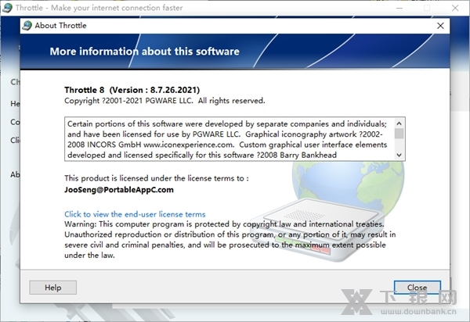
Task: Click the copyright warning paragraph
Action: [x=231, y=240]
